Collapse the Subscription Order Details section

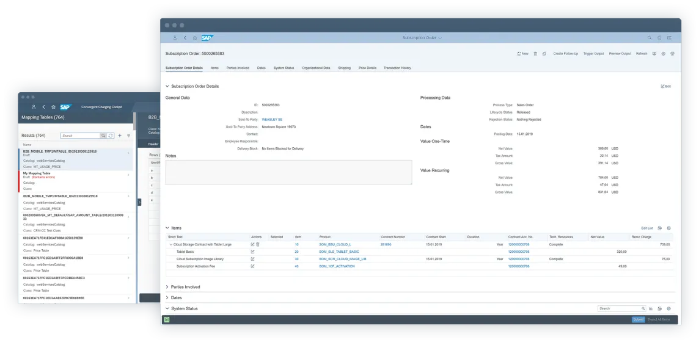click(168, 86)
